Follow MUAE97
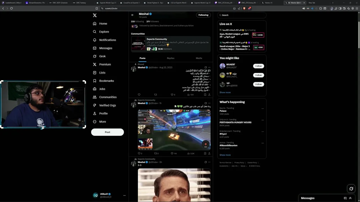Viewport: 360px width, 202px height. [x=258, y=66]
